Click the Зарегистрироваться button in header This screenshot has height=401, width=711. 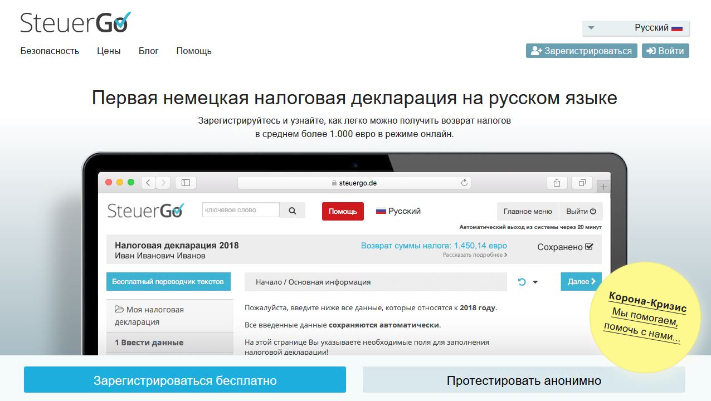tap(582, 51)
